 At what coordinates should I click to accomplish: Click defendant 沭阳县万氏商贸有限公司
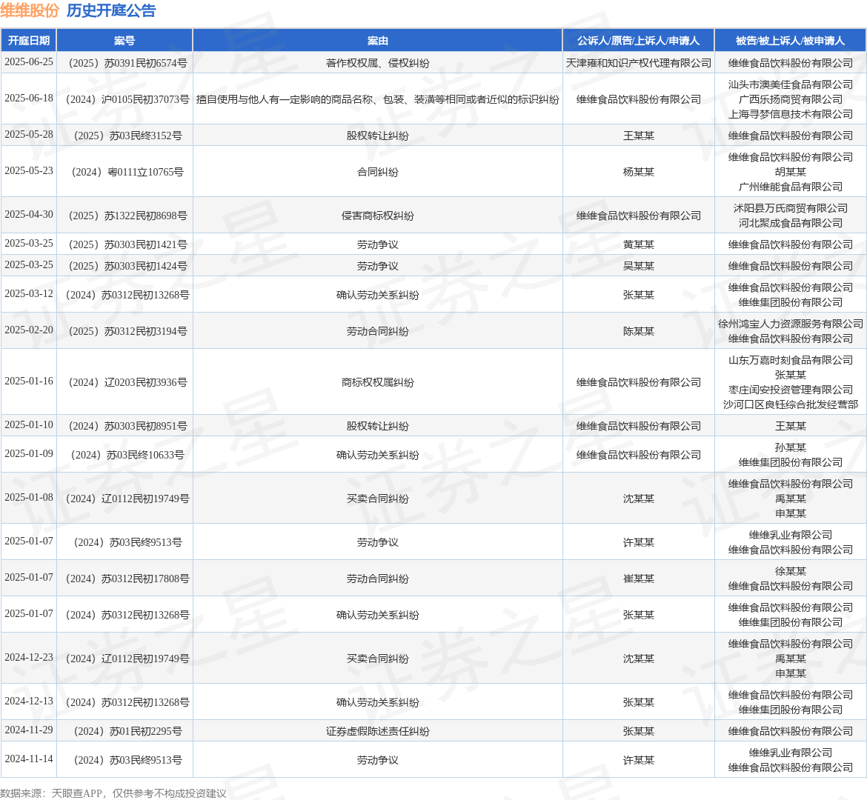click(x=790, y=208)
